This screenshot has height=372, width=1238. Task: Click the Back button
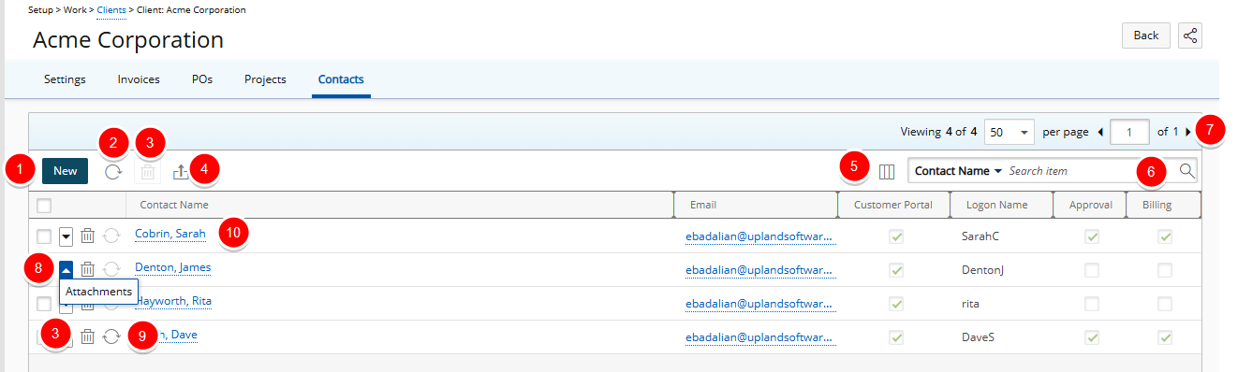point(1146,36)
